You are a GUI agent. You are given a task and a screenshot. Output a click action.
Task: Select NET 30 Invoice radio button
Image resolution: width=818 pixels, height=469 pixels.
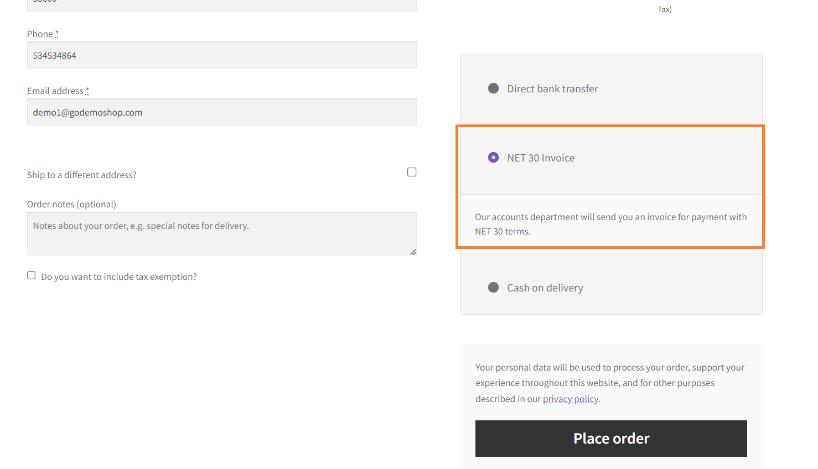[493, 158]
